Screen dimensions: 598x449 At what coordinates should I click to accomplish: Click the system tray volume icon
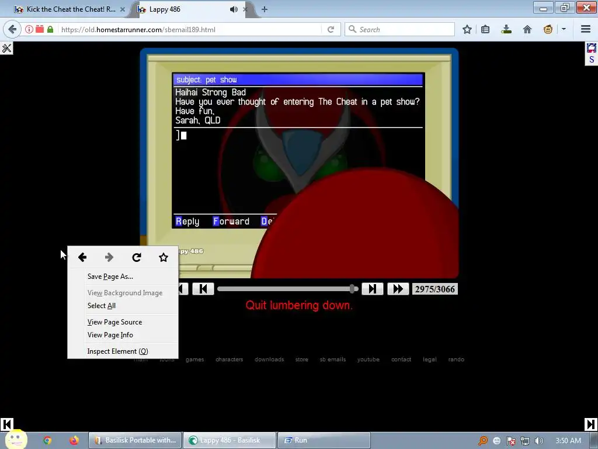539,441
